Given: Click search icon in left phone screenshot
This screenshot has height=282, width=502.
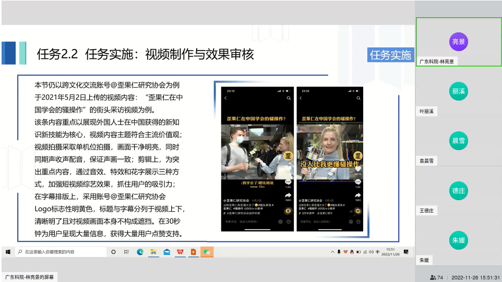Looking at the screenshot, I should (x=289, y=98).
